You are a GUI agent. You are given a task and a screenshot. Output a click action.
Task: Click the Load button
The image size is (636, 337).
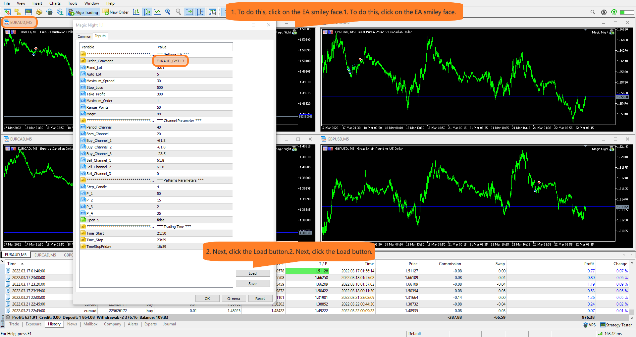(x=253, y=273)
